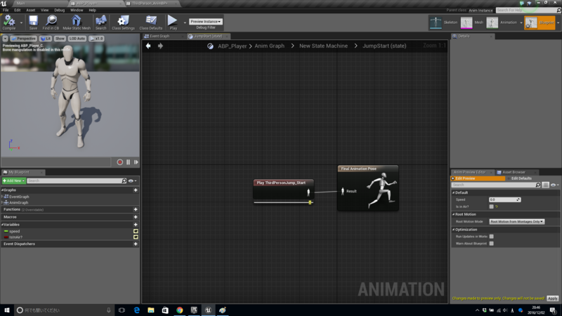Navigate forward in graph history

(160, 46)
